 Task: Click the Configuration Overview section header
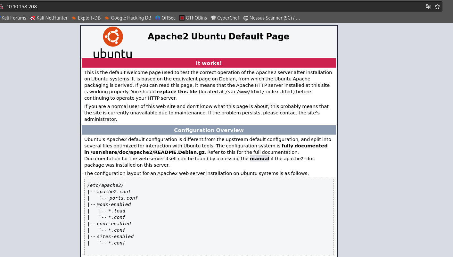click(209, 130)
